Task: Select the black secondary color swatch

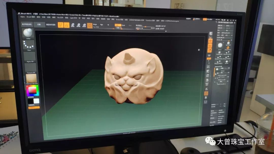Action: (x=30, y=101)
